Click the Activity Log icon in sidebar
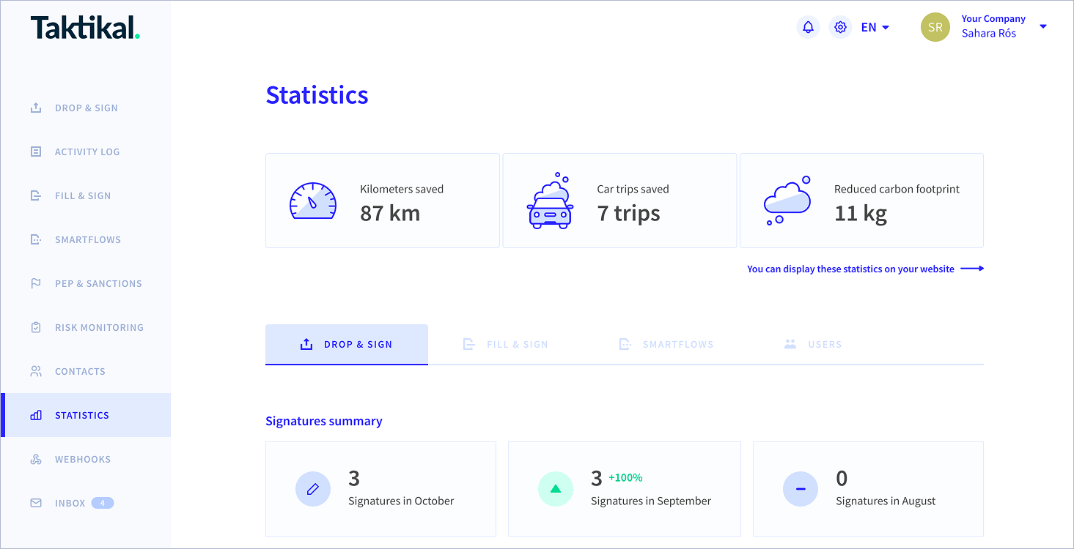Screen dimensions: 1074x549 pyautogui.click(x=36, y=152)
